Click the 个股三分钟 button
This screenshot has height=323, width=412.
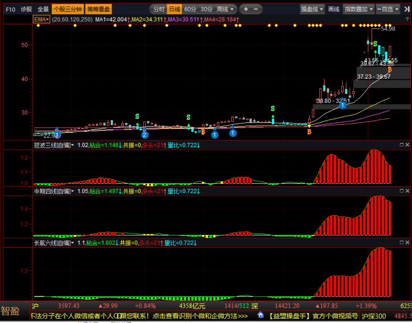pyautogui.click(x=68, y=9)
